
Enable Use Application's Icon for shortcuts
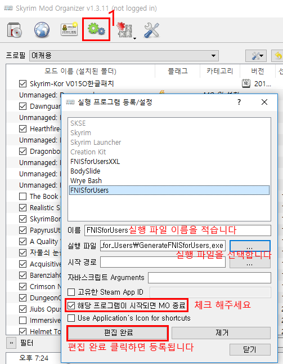pos(71,318)
